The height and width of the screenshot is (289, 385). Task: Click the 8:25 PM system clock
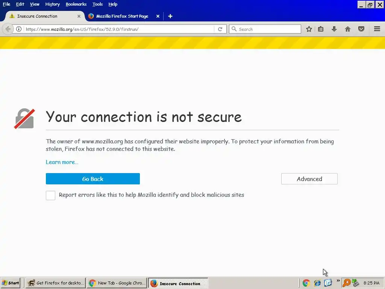[371, 283]
